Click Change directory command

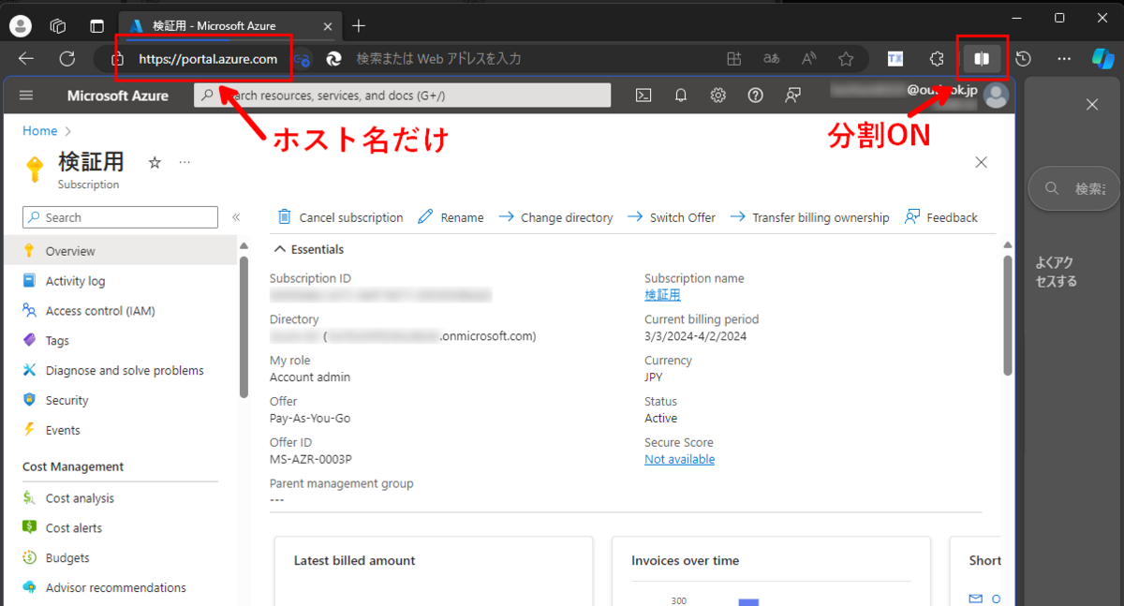point(555,217)
